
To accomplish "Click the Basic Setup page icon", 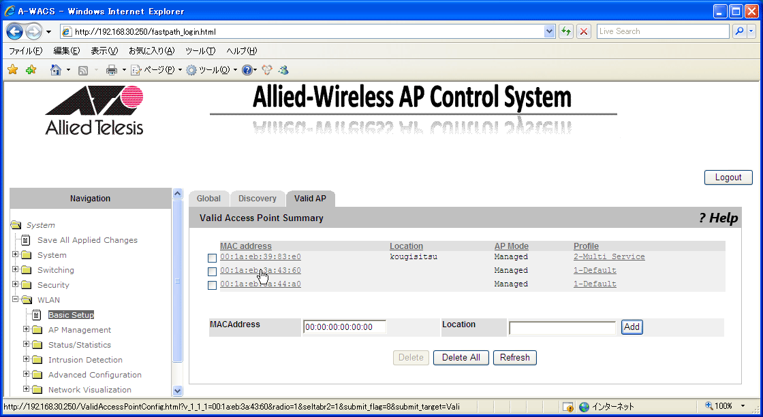I will tap(37, 314).
